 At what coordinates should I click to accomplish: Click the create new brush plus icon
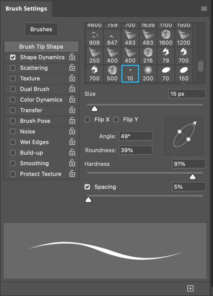(x=190, y=288)
